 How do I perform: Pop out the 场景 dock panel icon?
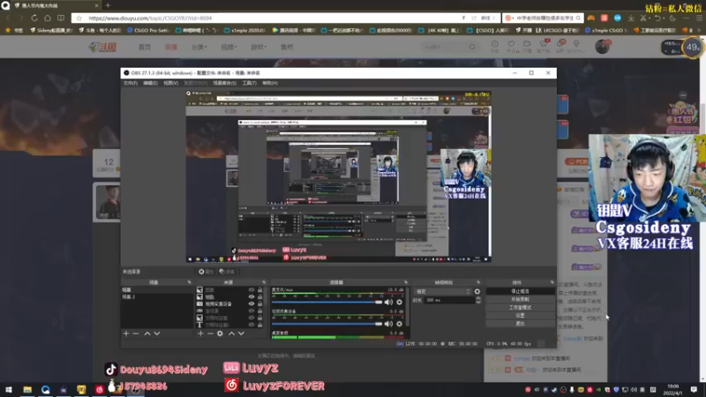coord(189,282)
